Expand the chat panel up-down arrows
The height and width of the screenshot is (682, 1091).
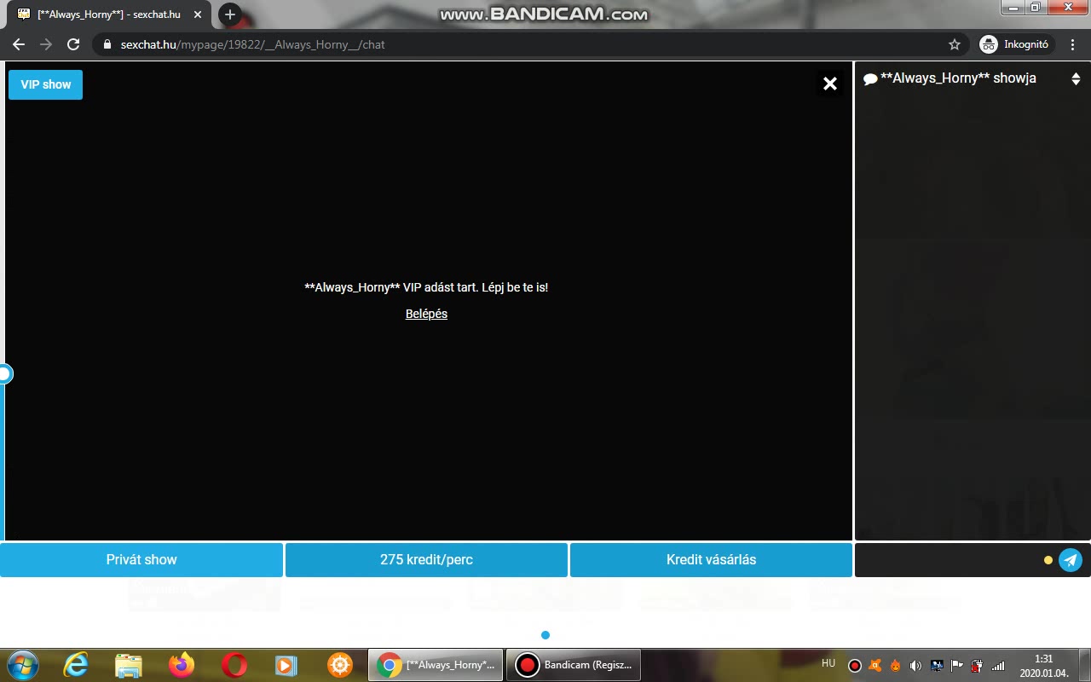point(1076,78)
